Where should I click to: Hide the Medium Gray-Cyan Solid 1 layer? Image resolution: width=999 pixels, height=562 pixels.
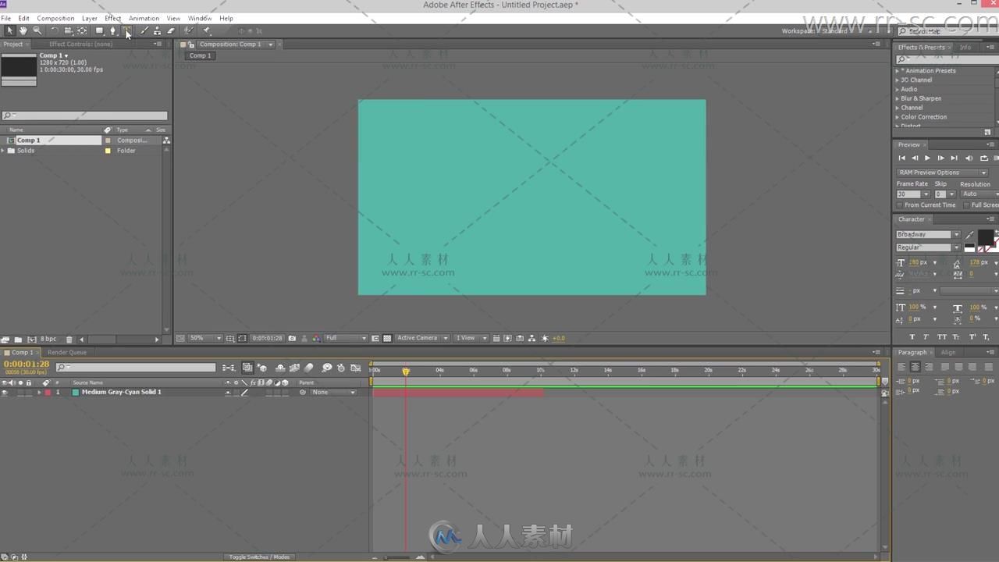pyautogui.click(x=5, y=393)
